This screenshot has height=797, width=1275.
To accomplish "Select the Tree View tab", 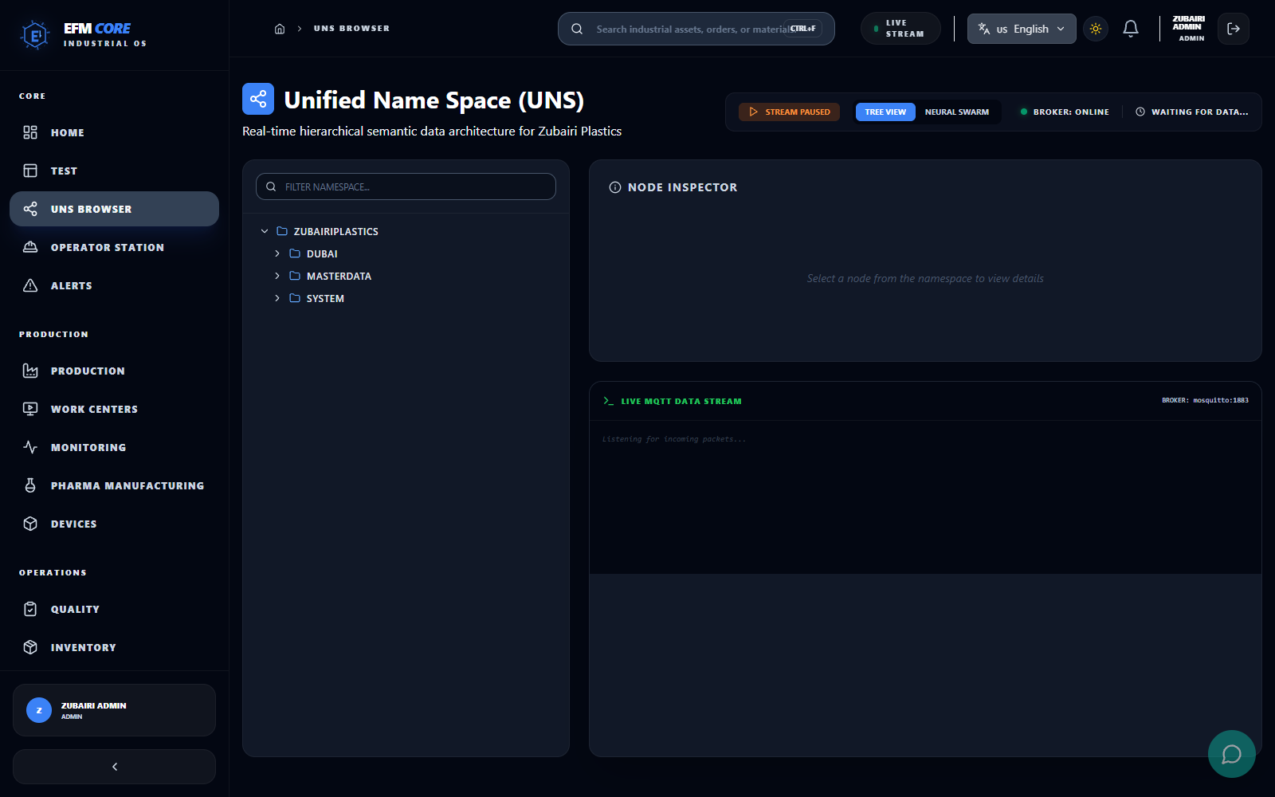I will click(885, 112).
